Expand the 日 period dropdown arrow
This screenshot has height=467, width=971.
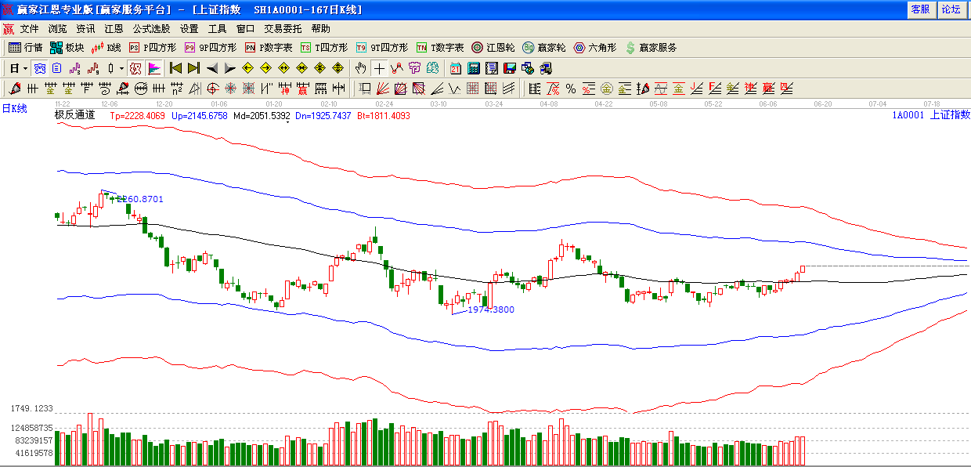point(25,68)
